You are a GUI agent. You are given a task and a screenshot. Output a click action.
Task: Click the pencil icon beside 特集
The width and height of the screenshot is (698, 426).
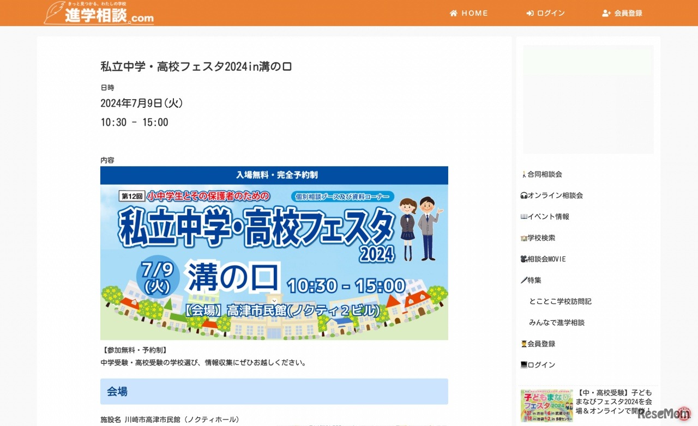coord(524,280)
